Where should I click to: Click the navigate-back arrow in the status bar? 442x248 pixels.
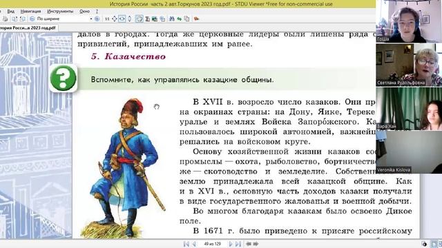(249, 244)
